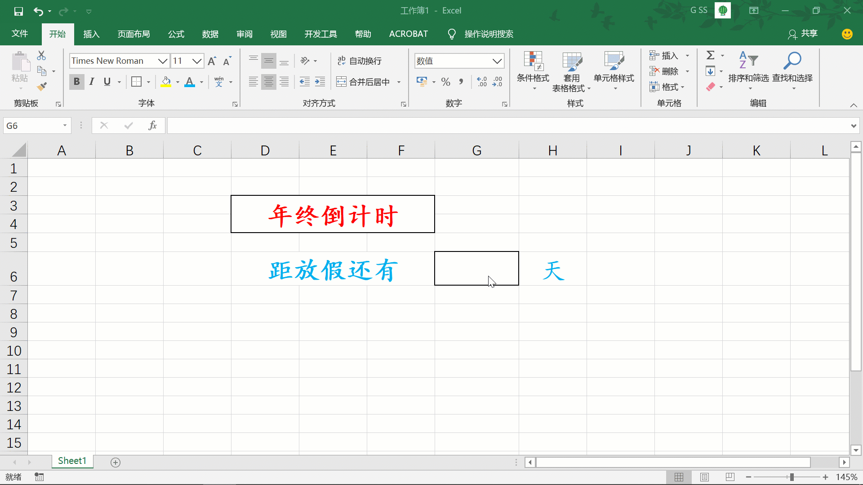Open the 公式 ribbon tab
This screenshot has width=863, height=485.
(176, 34)
